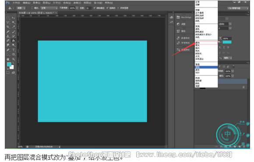
Task: Select the Dodge tool
Action: point(14,45)
